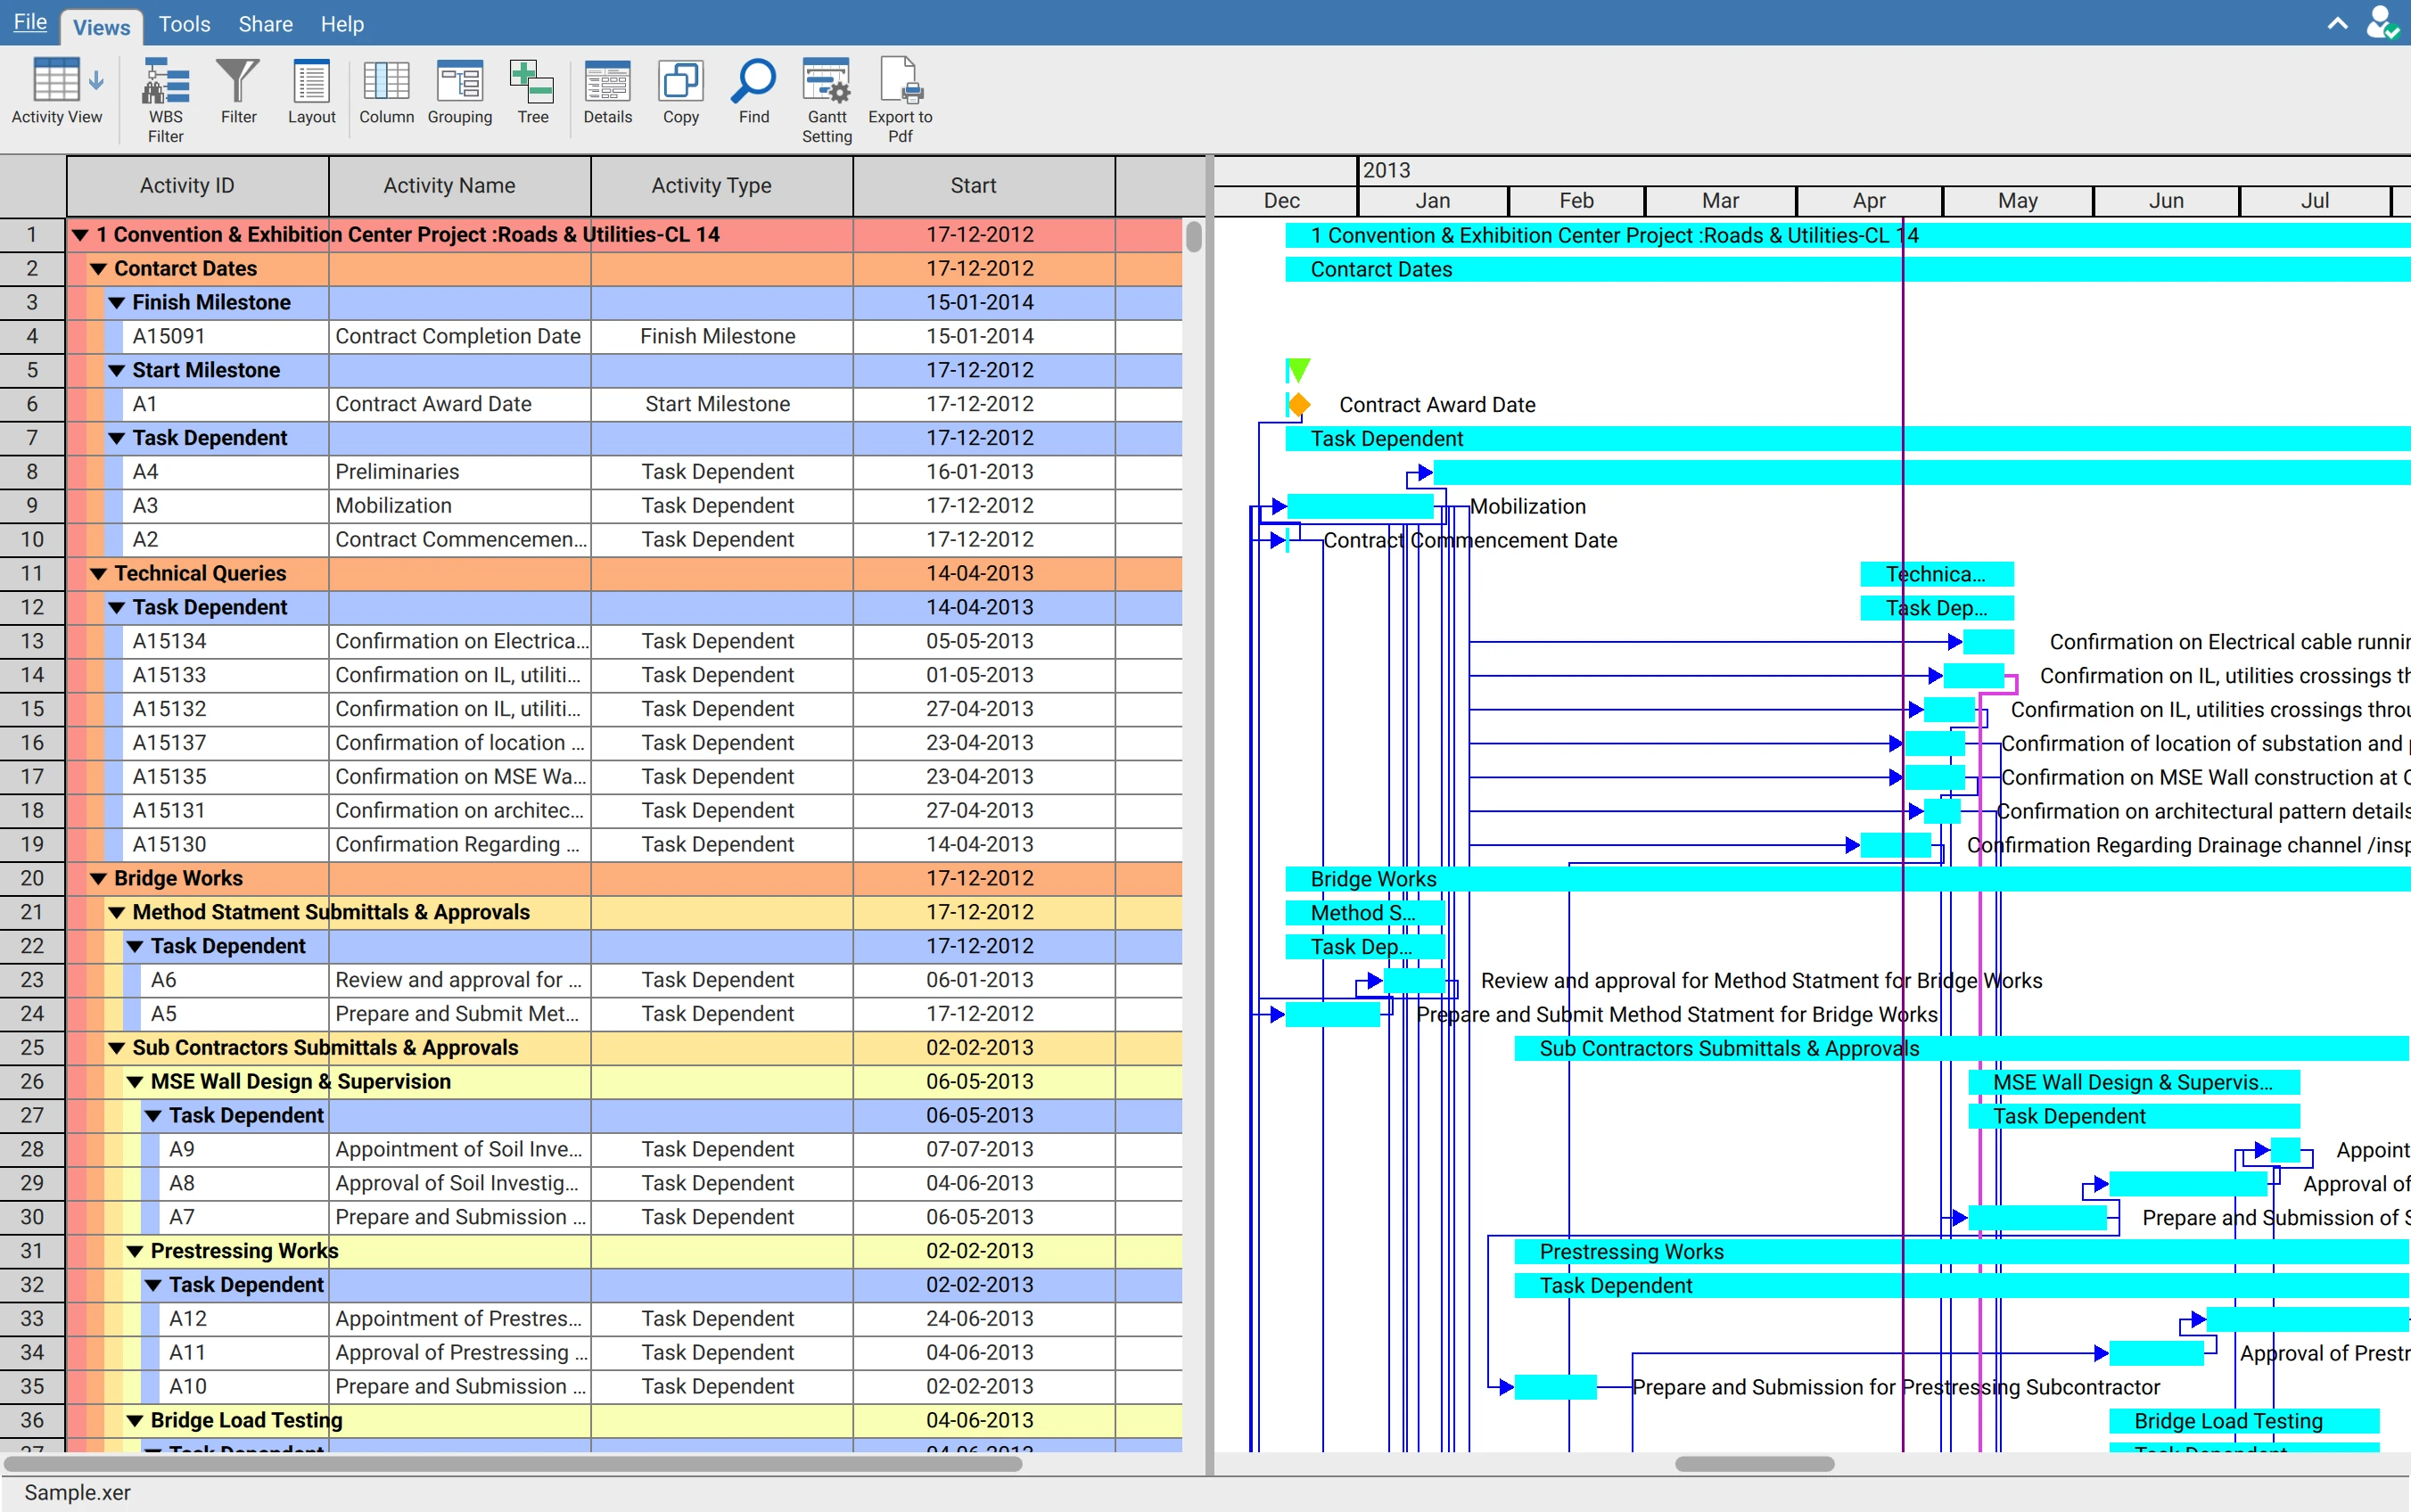Open the Find search tool
Screen dimensions: 2411x1512
(x=754, y=92)
